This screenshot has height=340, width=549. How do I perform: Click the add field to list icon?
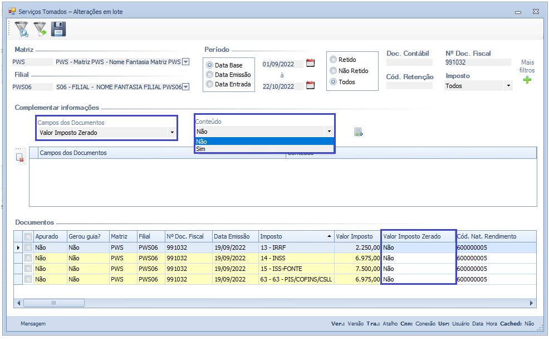pos(359,132)
